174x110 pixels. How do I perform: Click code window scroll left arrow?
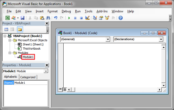(69, 90)
